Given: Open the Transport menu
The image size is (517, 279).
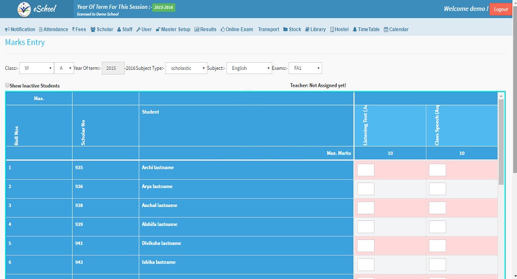Looking at the screenshot, I should coord(269,30).
